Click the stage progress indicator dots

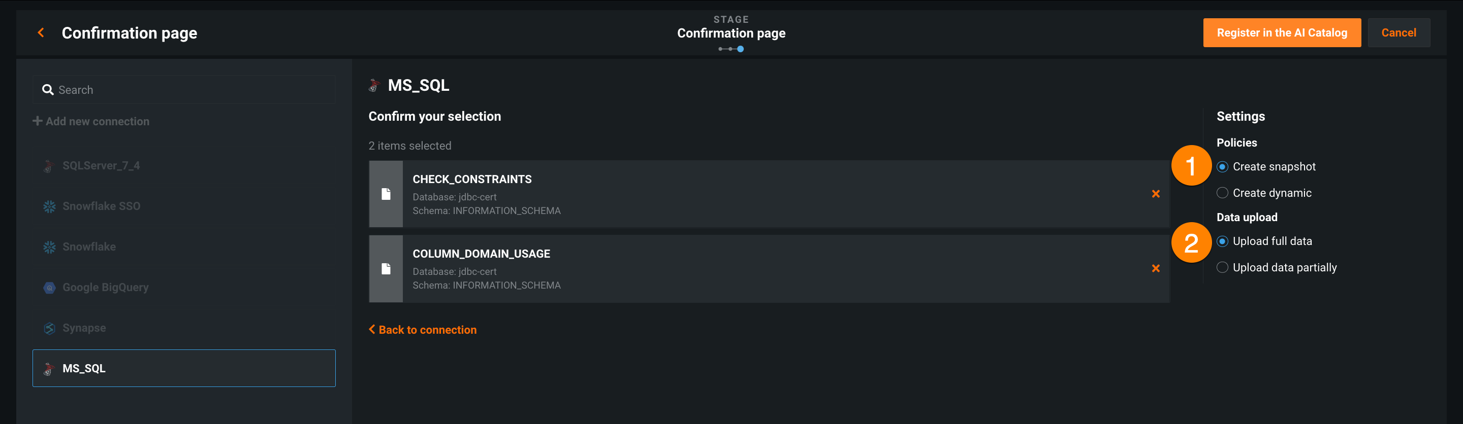coord(731,49)
